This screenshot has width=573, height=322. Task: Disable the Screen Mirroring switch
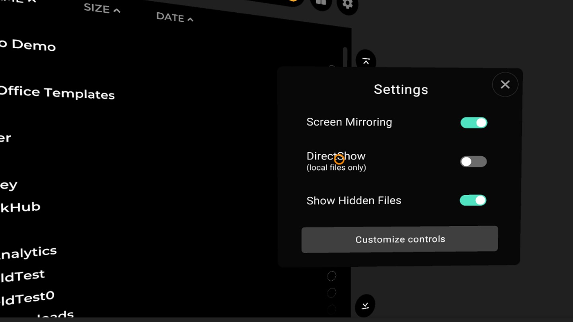coord(474,122)
